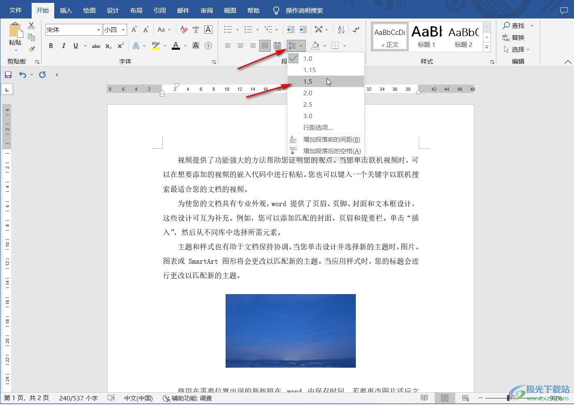Screen dimensions: 574x405
Task: Expand the styles gallery more arrow
Action: tap(487, 48)
